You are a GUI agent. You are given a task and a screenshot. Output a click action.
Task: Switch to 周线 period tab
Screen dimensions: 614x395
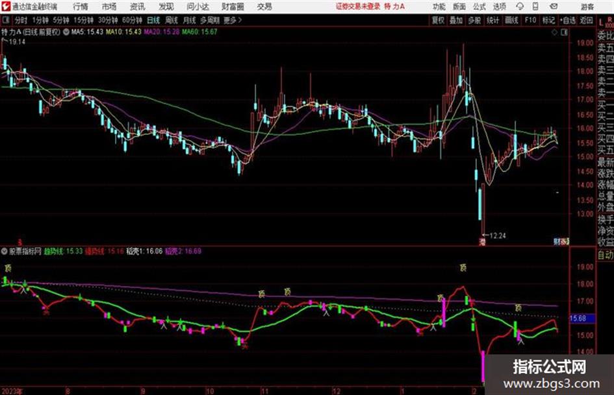coord(172,20)
